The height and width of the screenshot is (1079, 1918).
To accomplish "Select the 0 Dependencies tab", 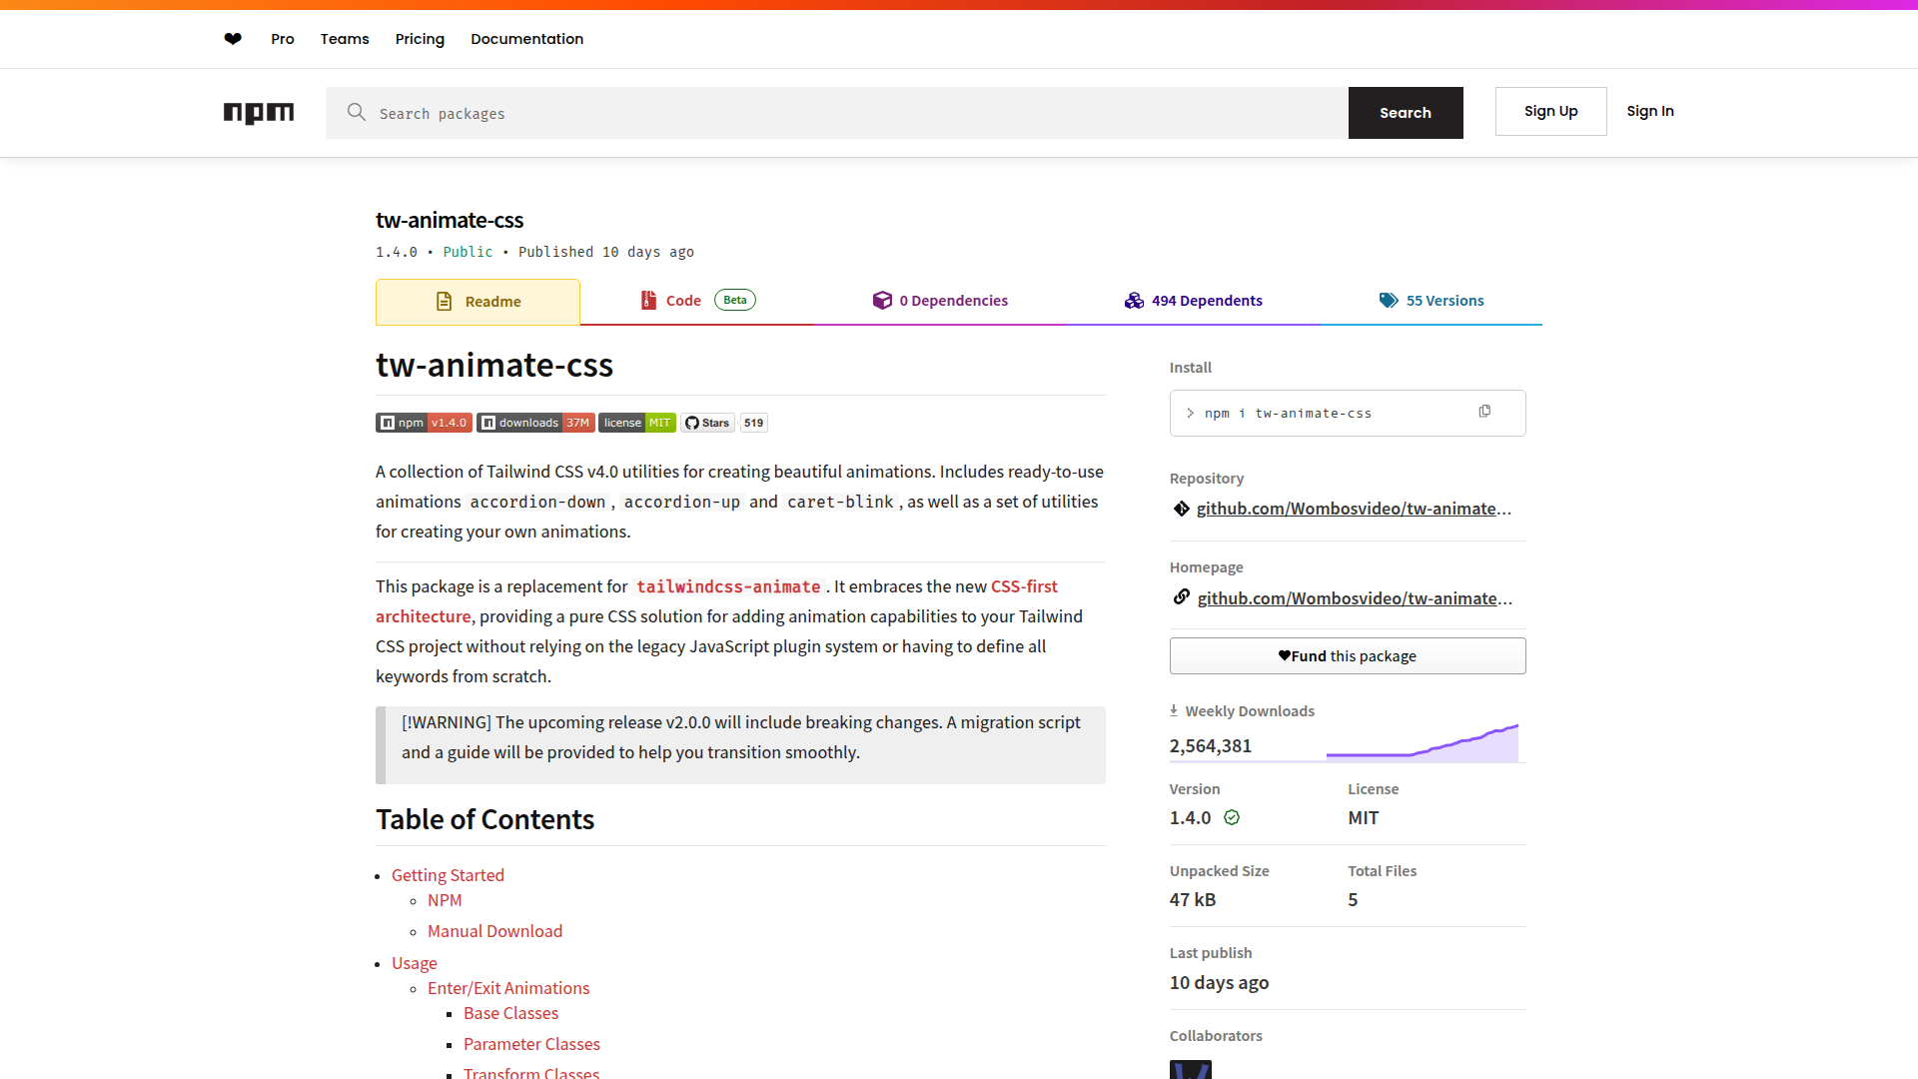I will 940,301.
